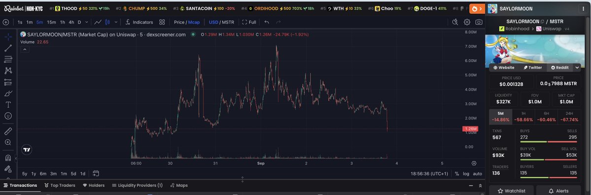Image resolution: width=591 pixels, height=195 pixels.
Task: Open SAYLORMOON pair options menu
Action: [x=584, y=9]
